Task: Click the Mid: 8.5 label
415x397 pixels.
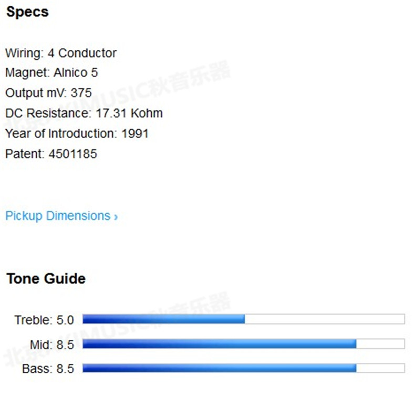Action: (52, 344)
